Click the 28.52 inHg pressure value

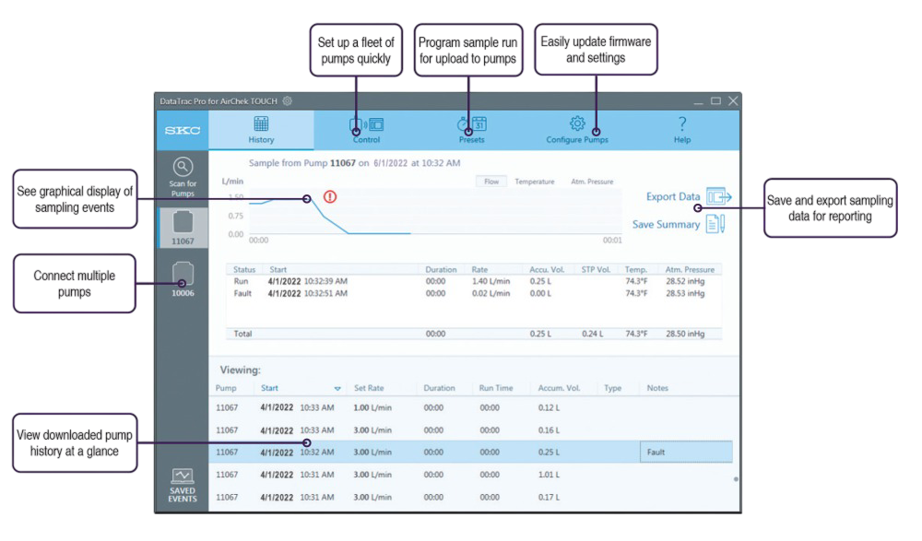tap(685, 281)
